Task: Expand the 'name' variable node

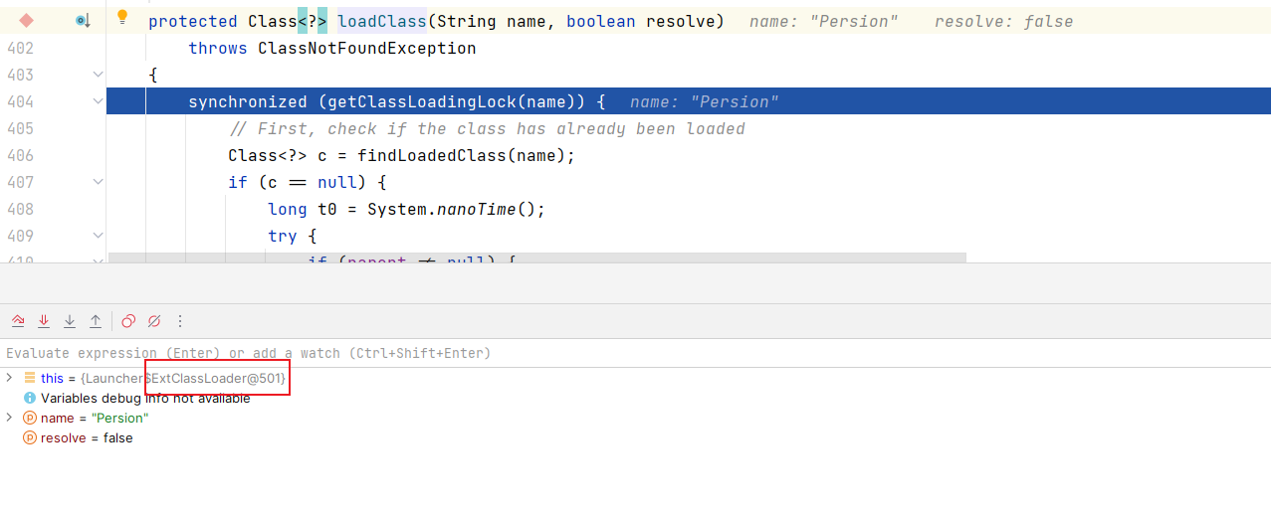Action: [9, 418]
